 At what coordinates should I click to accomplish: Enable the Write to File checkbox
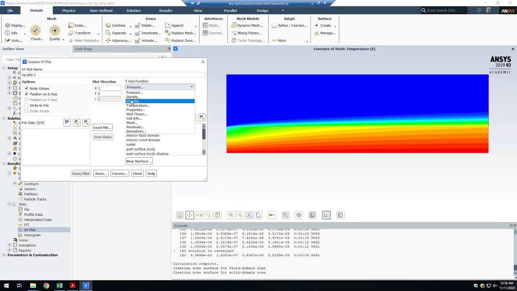click(26, 105)
